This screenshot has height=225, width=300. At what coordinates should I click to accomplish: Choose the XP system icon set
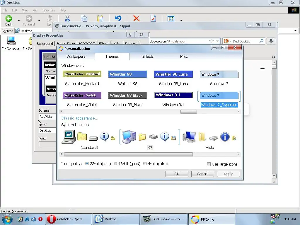tap(150, 140)
